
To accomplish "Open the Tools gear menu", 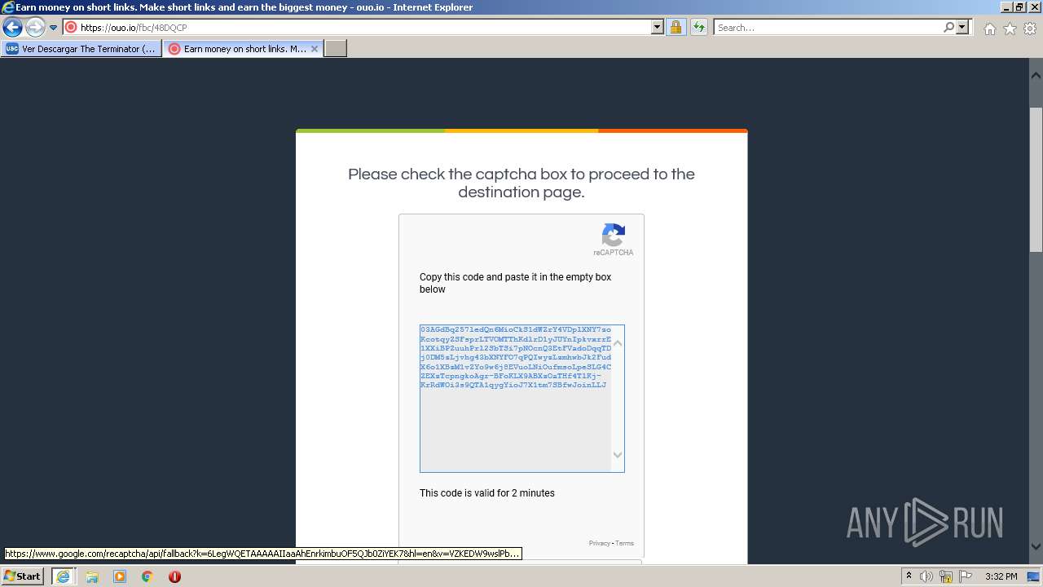I will (1030, 29).
